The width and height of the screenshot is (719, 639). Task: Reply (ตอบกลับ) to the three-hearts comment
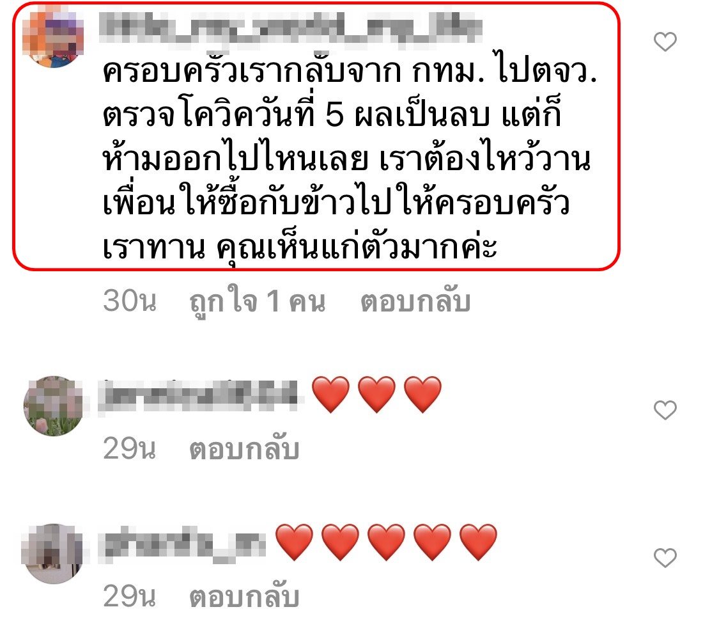point(244,448)
